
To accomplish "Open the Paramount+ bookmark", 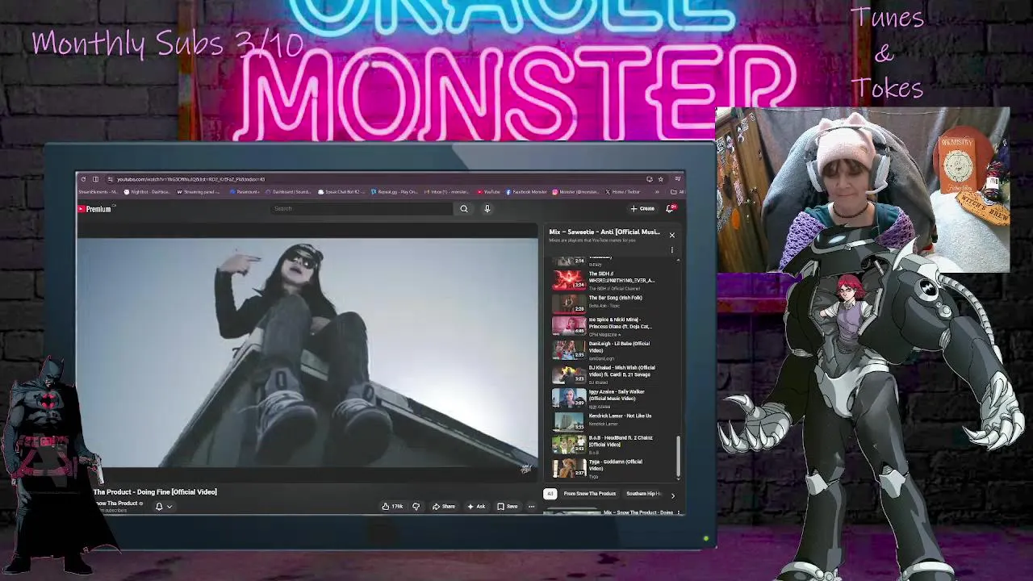I will [x=245, y=192].
